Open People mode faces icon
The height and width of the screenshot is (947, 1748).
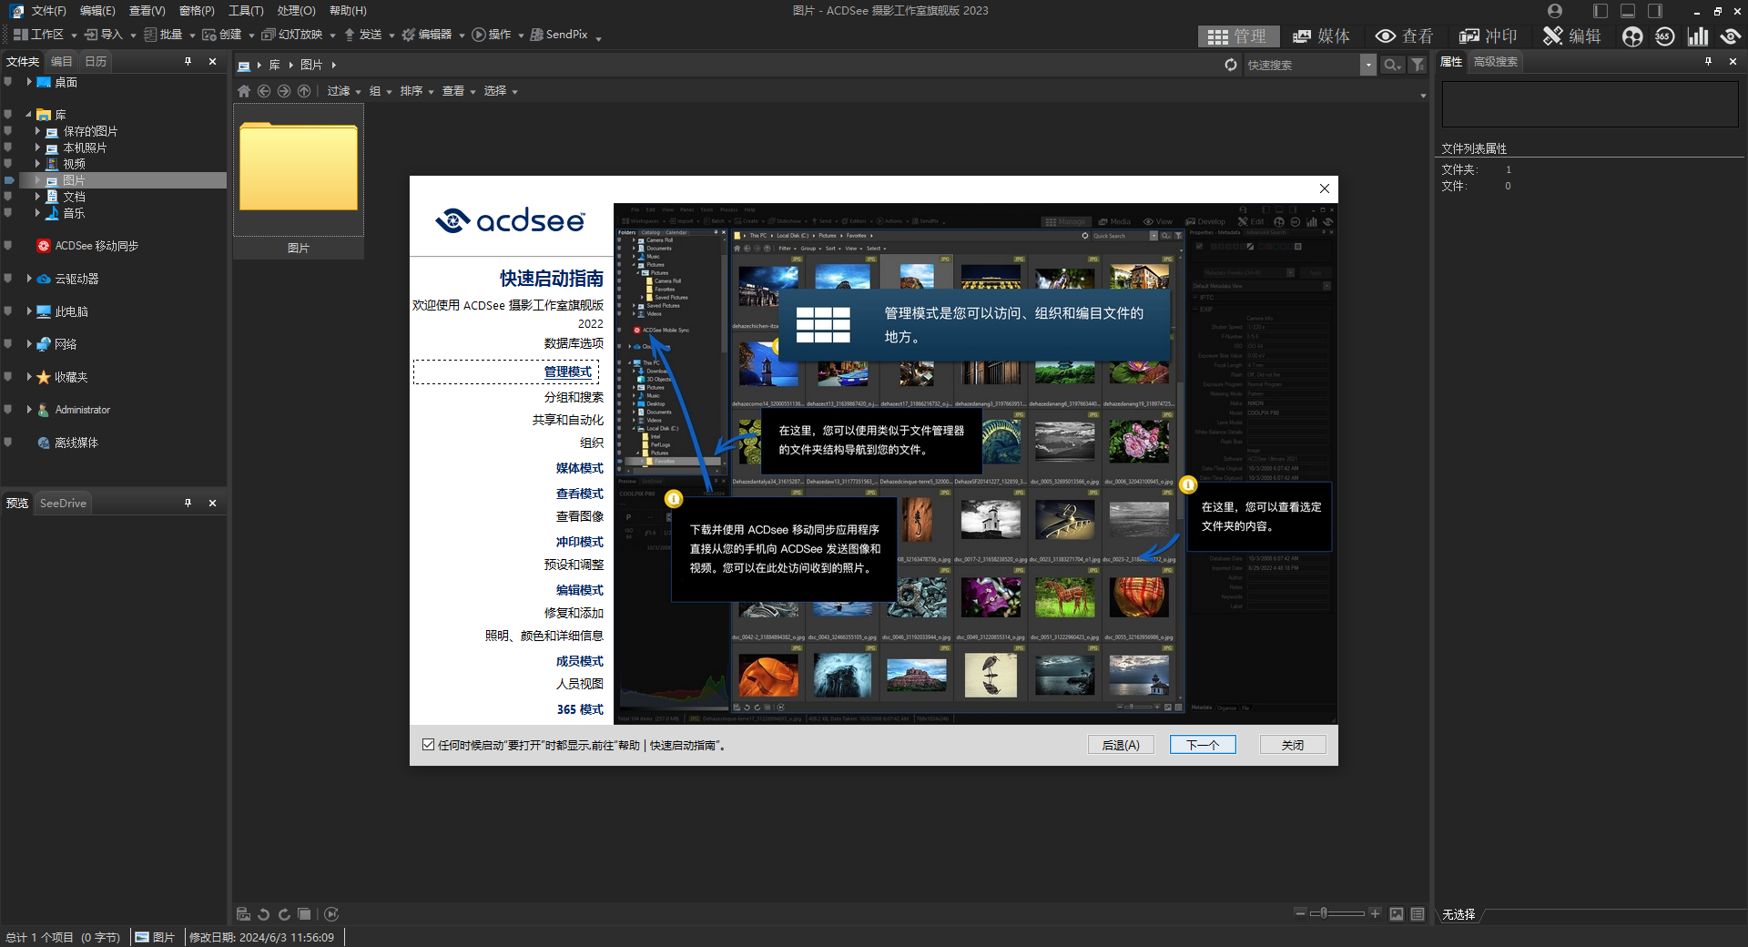[1633, 36]
